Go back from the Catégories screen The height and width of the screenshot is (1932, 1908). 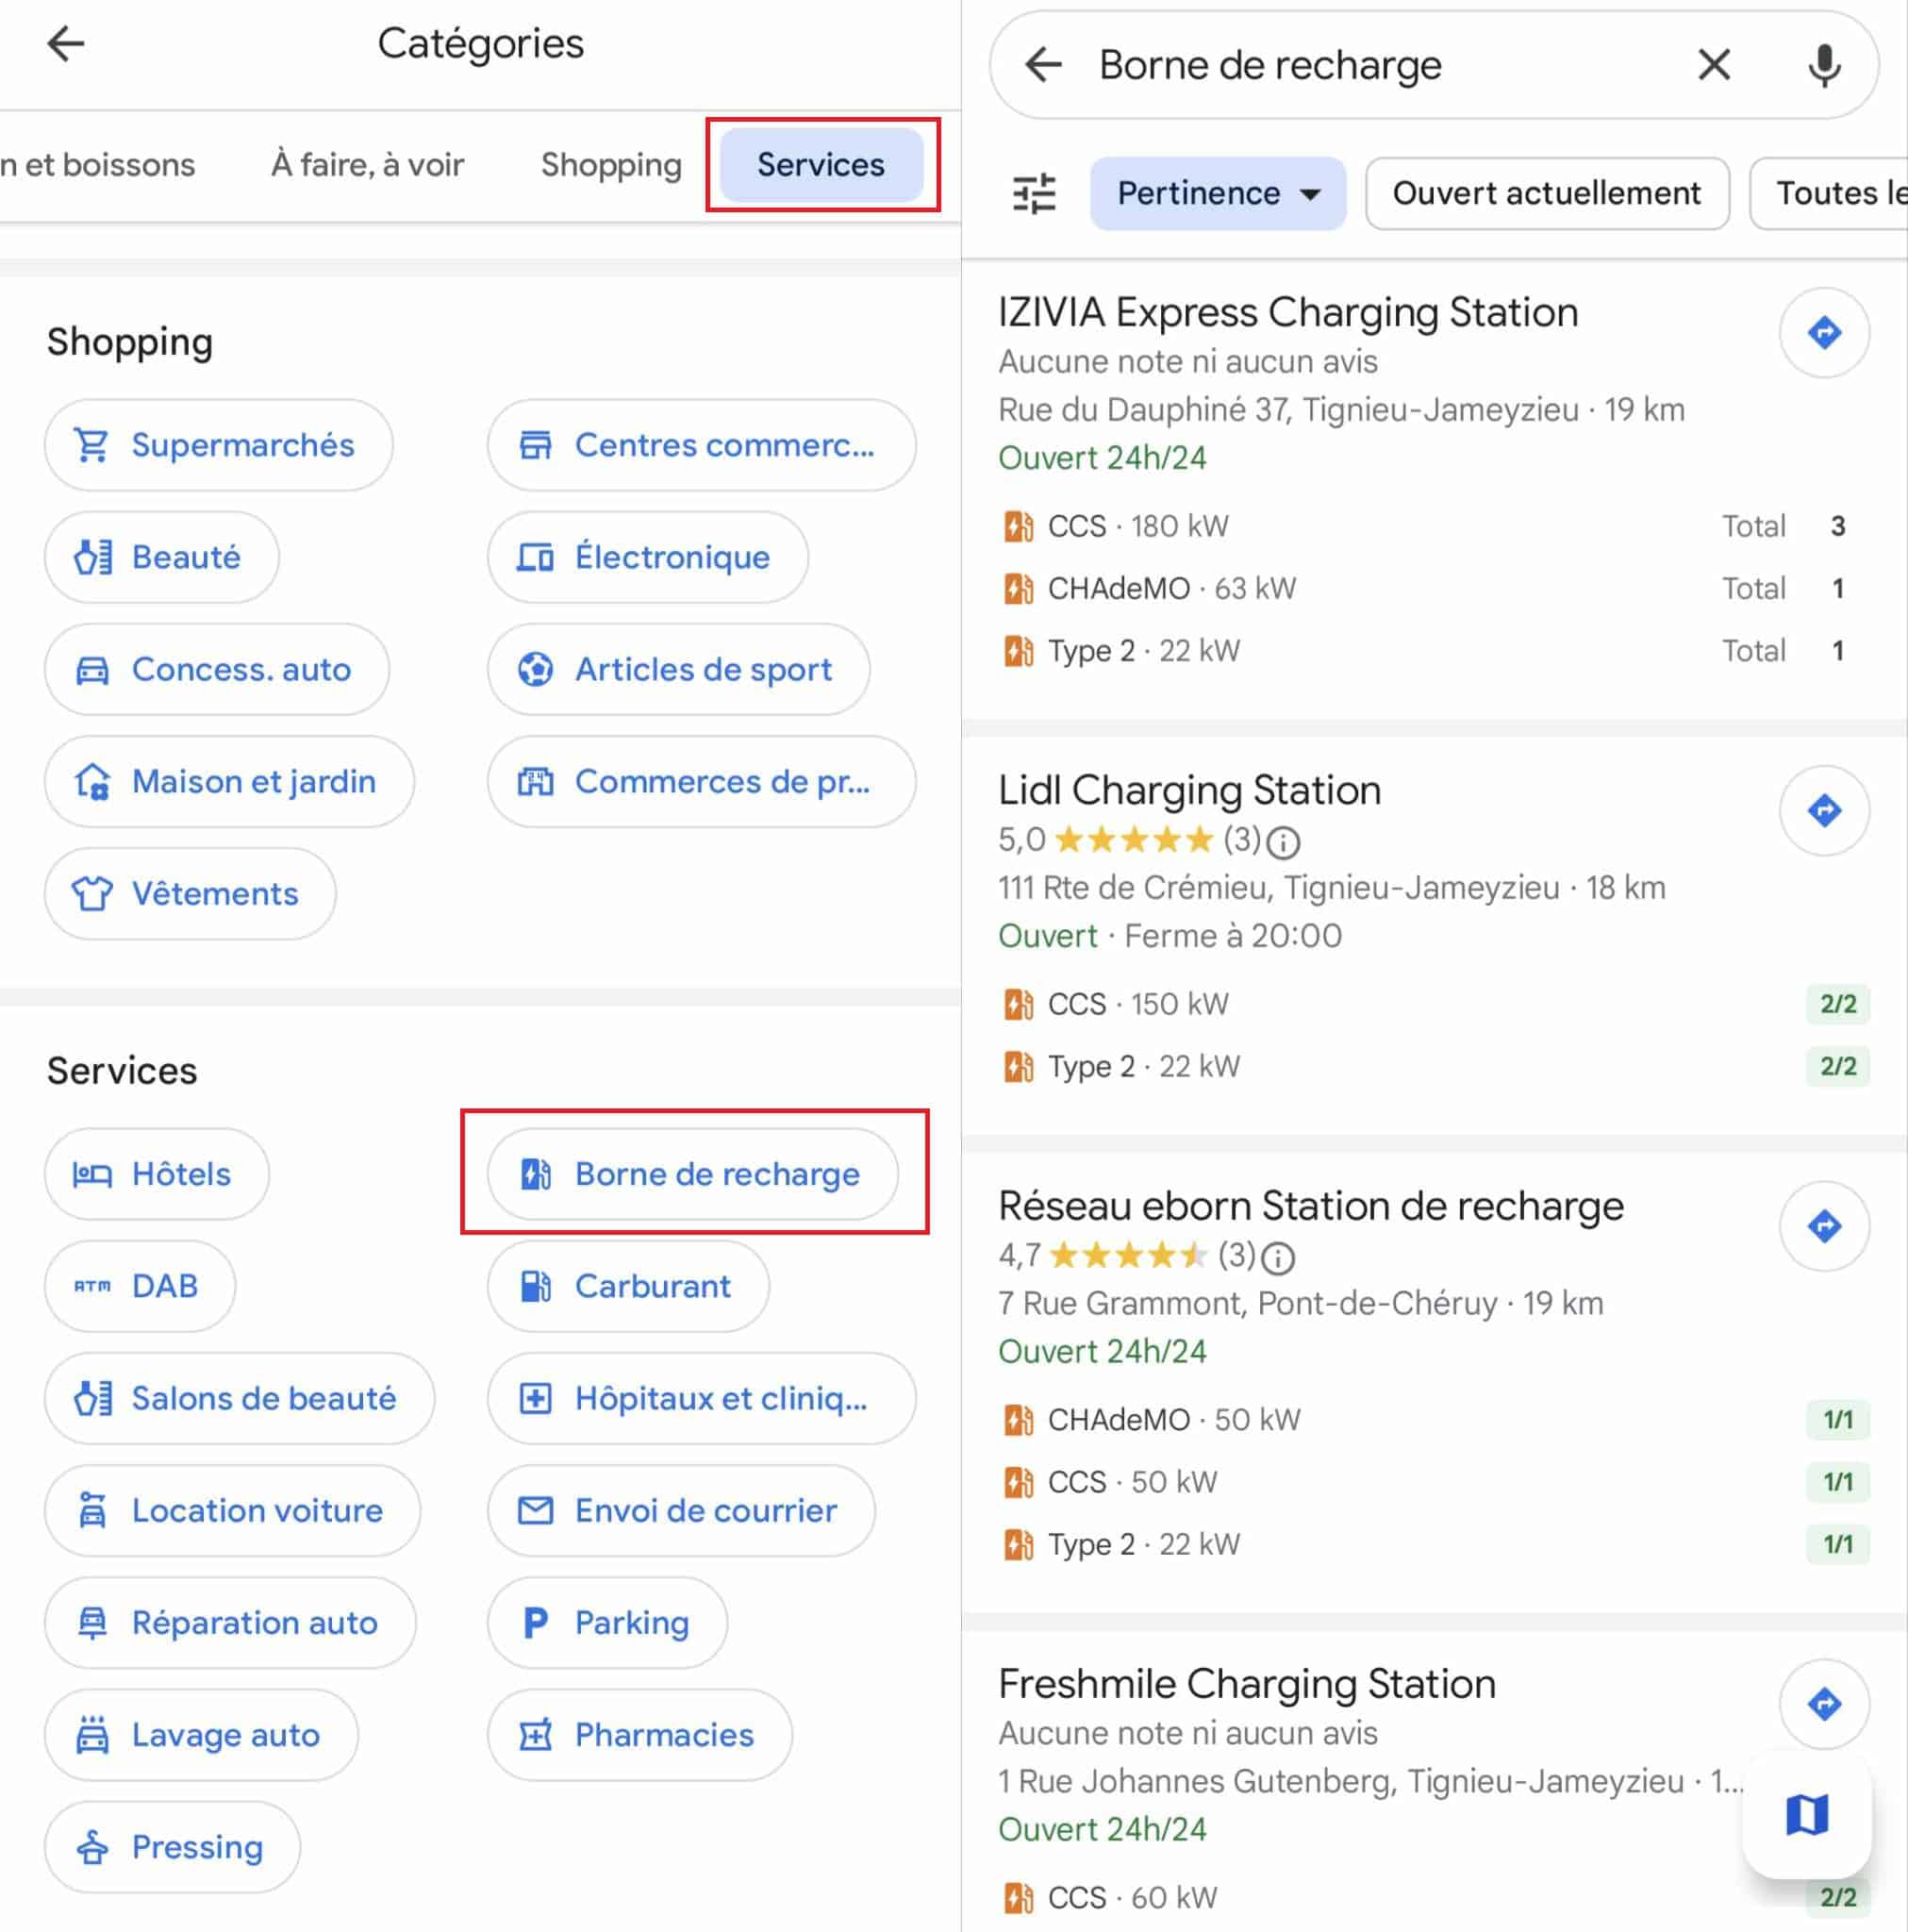[66, 43]
